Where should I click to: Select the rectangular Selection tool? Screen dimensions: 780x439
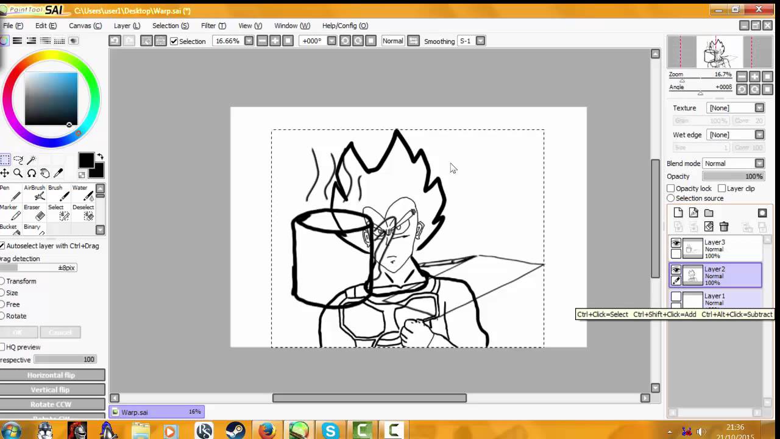[5, 160]
